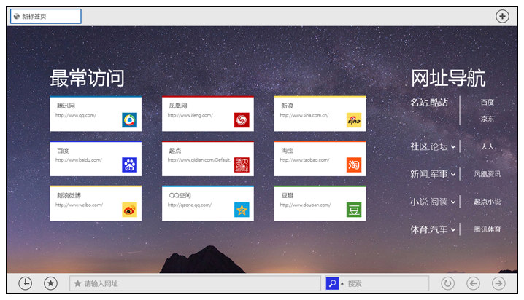Click the Weibo eye logo icon
The image size is (524, 300).
pyautogui.click(x=129, y=210)
